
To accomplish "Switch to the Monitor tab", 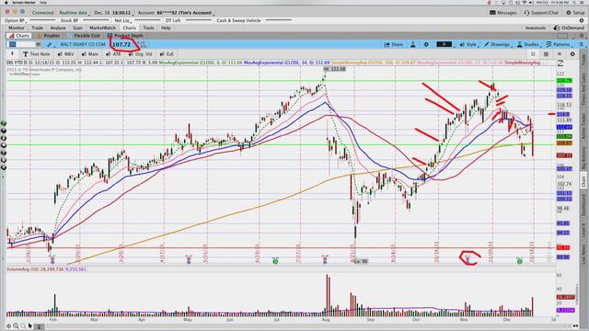I will click(x=17, y=28).
